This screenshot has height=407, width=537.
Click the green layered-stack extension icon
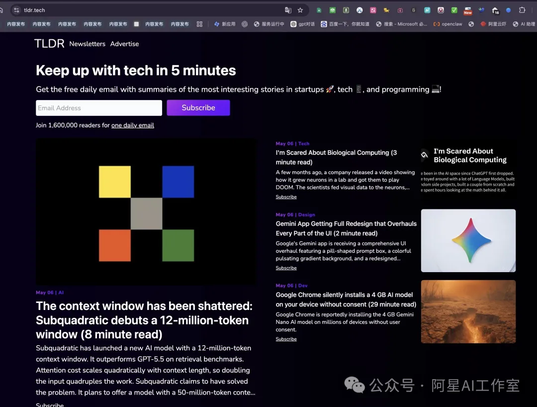pyautogui.click(x=332, y=10)
